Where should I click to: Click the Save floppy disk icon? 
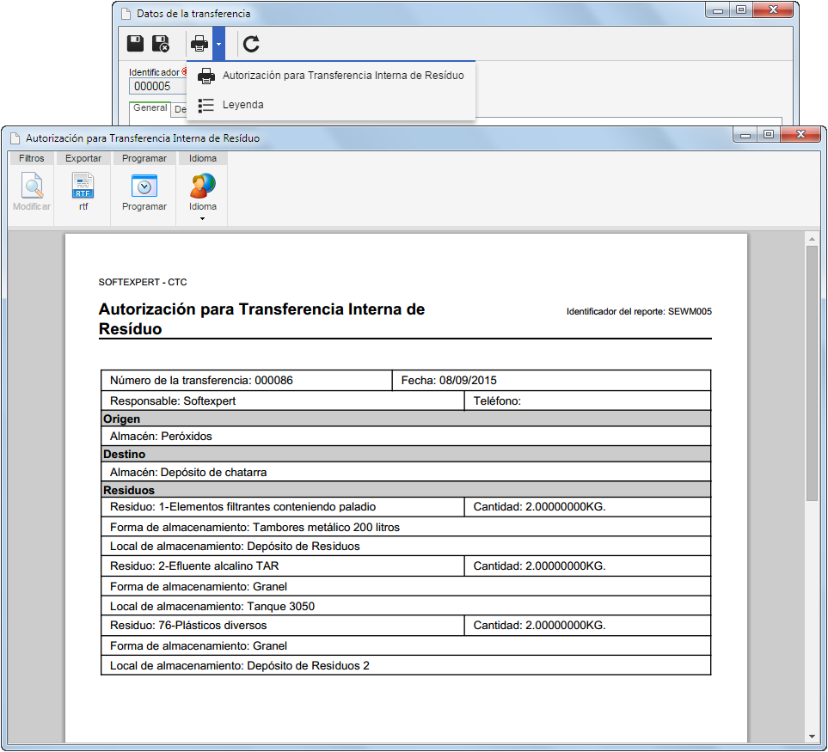[x=135, y=44]
